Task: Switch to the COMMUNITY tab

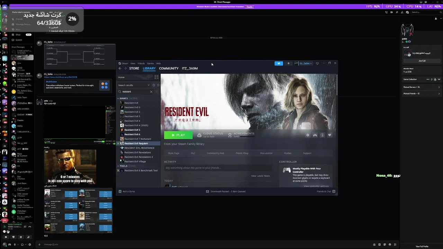Action: pyautogui.click(x=169, y=68)
